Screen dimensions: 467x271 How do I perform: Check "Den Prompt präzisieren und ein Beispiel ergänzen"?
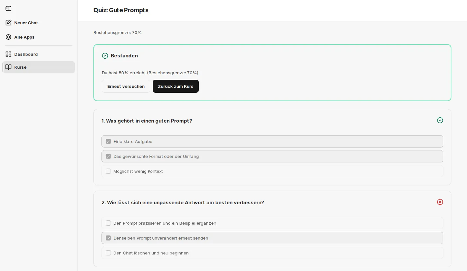(x=108, y=223)
